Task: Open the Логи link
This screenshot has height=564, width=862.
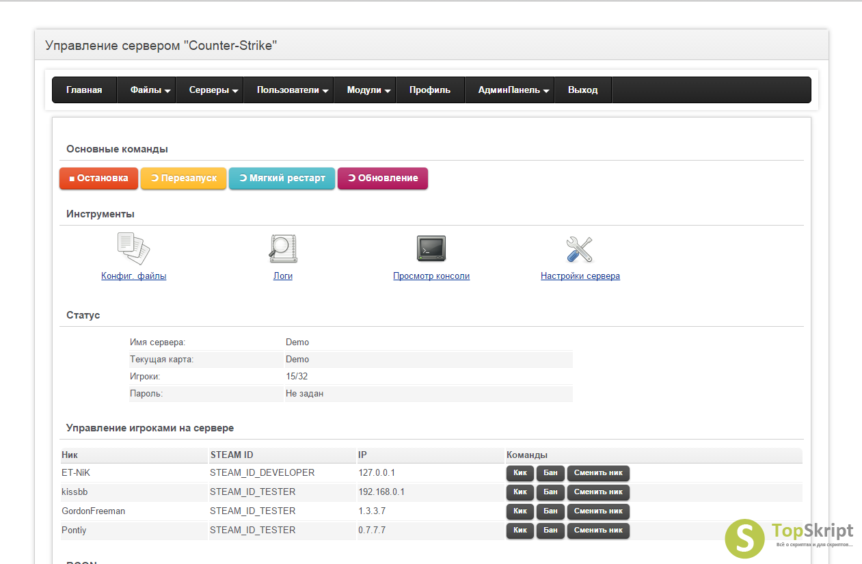Action: point(283,276)
